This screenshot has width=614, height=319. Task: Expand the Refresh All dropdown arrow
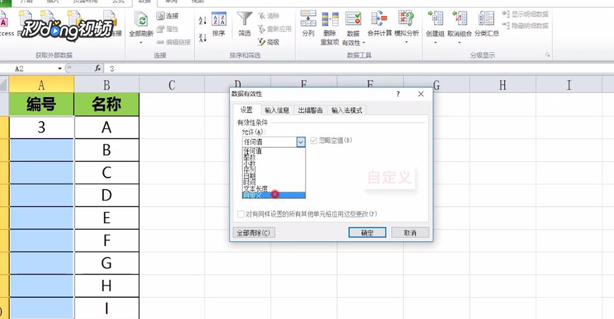pyautogui.click(x=141, y=42)
